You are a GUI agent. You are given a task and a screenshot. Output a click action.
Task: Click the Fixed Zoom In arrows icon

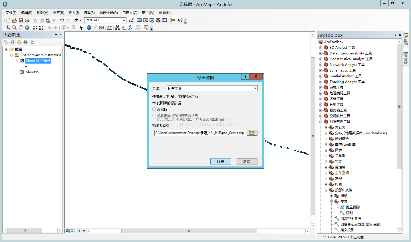coord(35,28)
